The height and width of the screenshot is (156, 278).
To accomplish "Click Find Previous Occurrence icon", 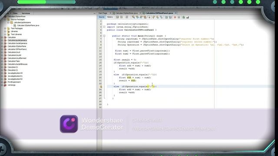I will coord(137,17).
